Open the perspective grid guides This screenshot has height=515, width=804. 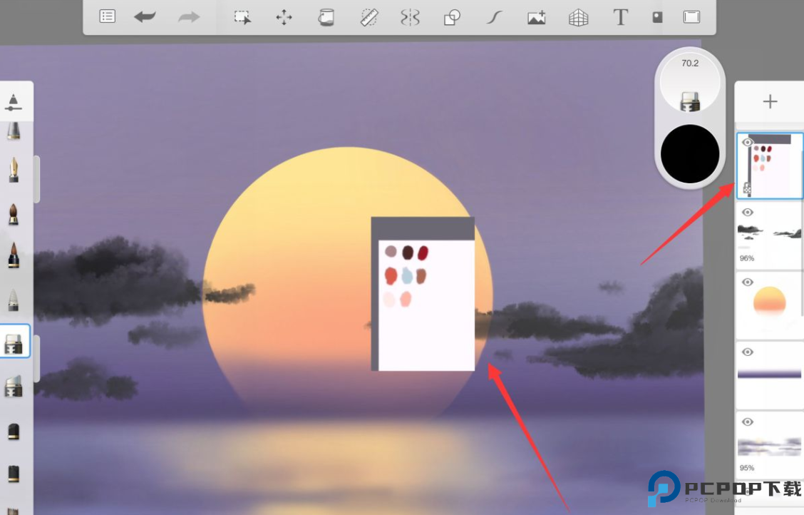[x=578, y=17]
